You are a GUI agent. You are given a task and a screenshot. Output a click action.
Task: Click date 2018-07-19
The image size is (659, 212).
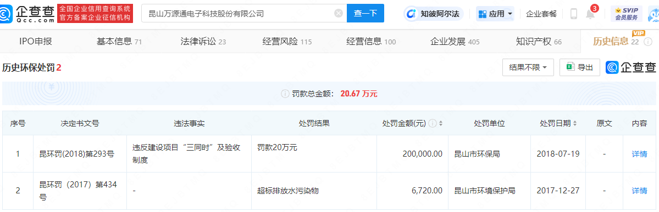[558, 154]
